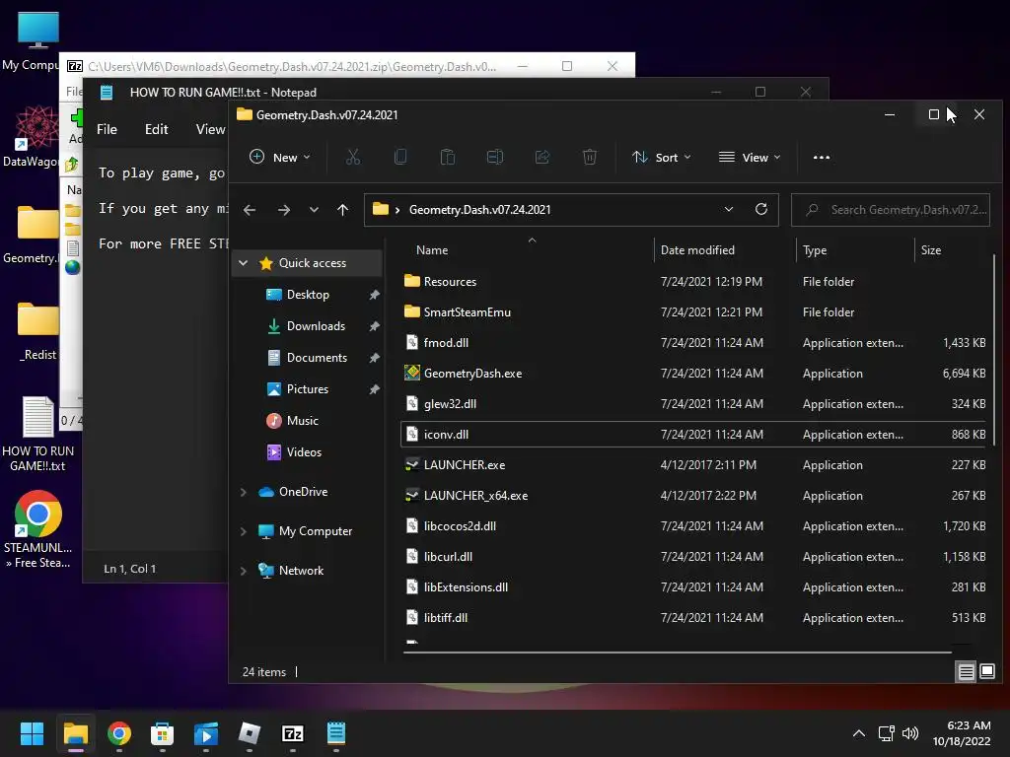Open Notepad from the taskbar

coord(336,733)
